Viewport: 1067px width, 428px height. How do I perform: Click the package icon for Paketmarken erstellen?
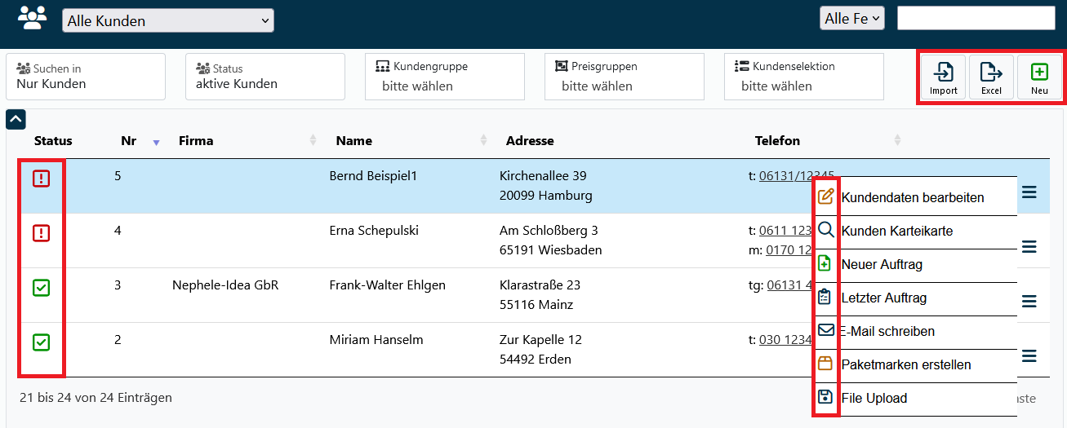click(825, 364)
